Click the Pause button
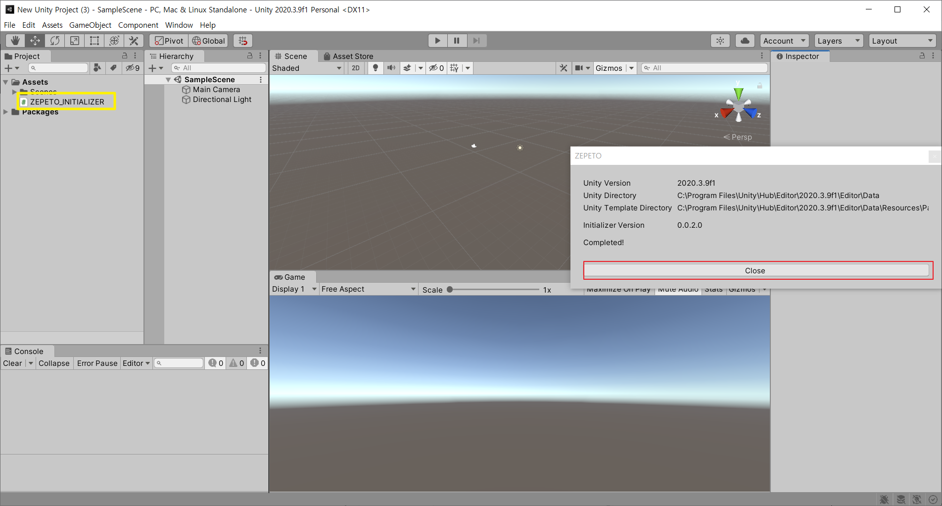Image resolution: width=942 pixels, height=506 pixels. point(457,41)
